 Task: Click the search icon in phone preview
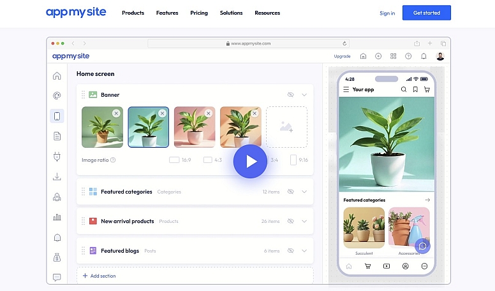(403, 90)
